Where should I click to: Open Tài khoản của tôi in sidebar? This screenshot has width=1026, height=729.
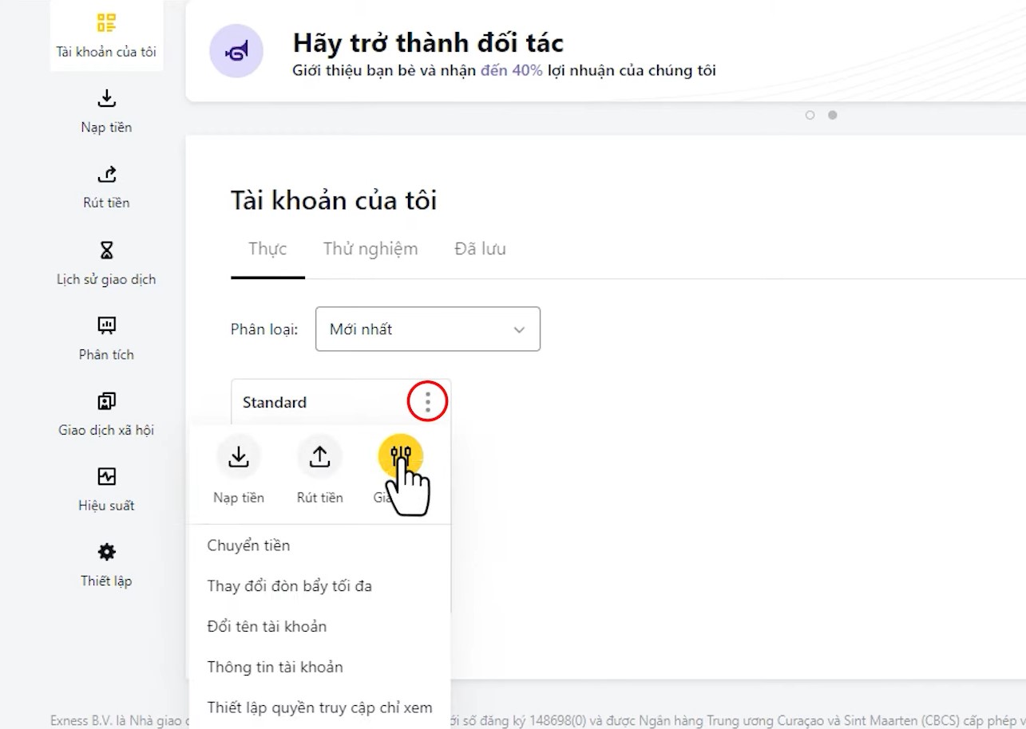click(106, 36)
